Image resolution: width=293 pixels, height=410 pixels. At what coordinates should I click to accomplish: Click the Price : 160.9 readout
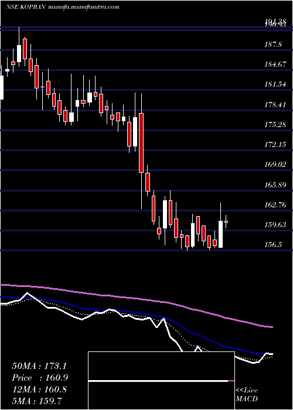40,378
